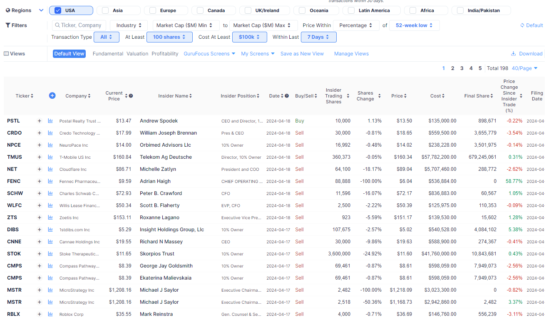
Task: Click help icon next to Date header
Action: pos(287,96)
